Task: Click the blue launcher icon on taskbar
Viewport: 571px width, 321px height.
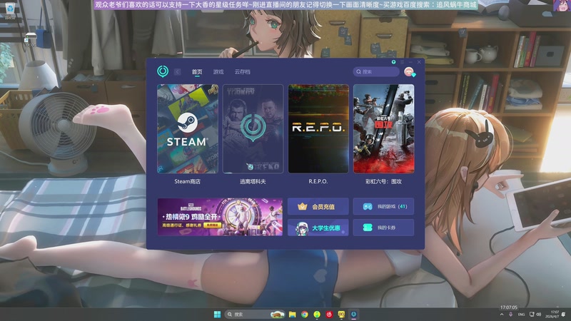Action: click(353, 314)
